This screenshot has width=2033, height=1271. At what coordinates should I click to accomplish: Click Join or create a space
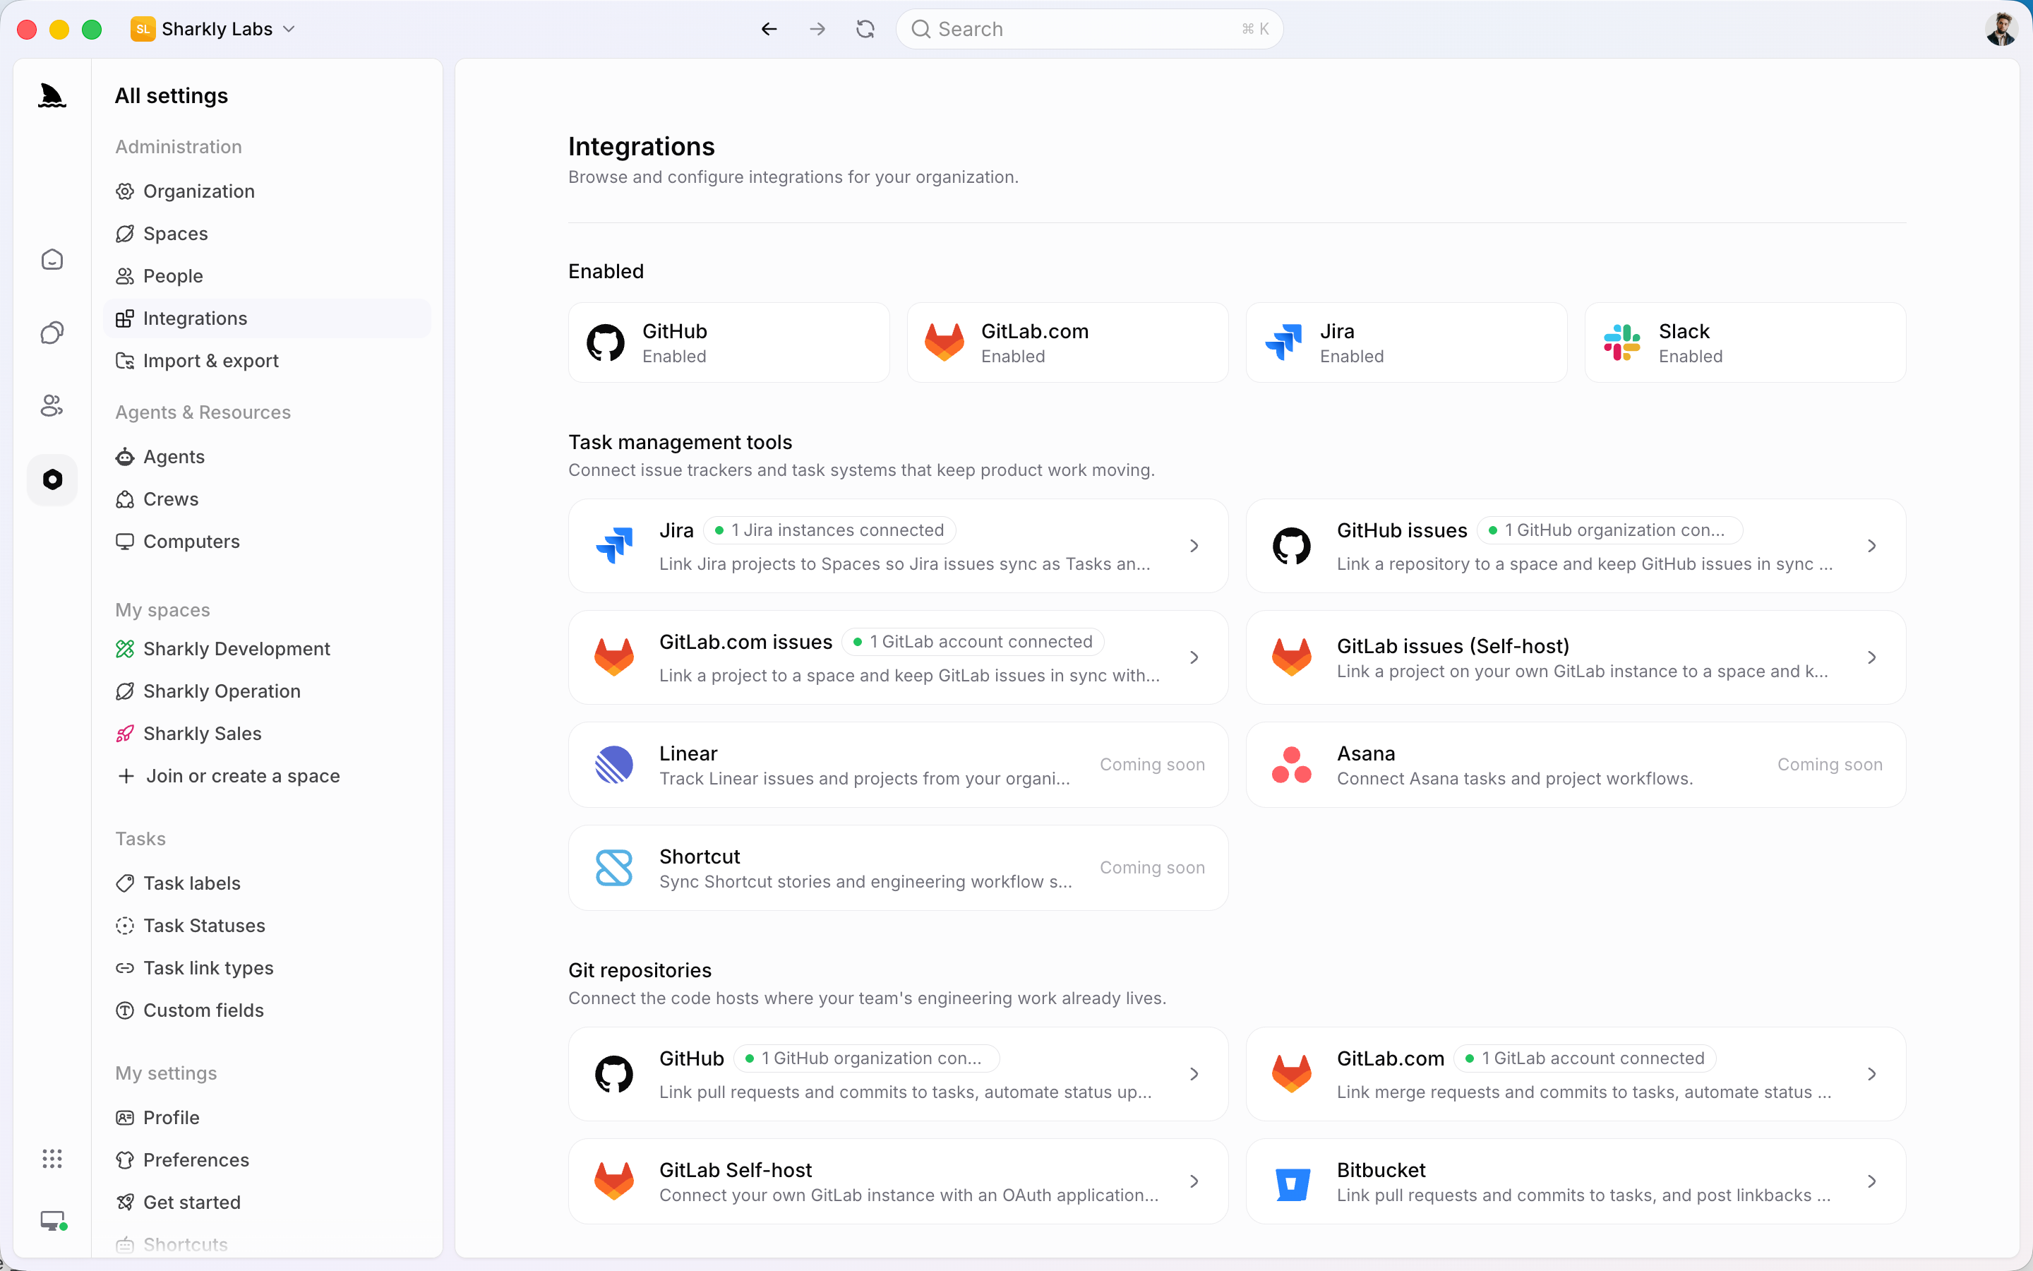pos(267,776)
